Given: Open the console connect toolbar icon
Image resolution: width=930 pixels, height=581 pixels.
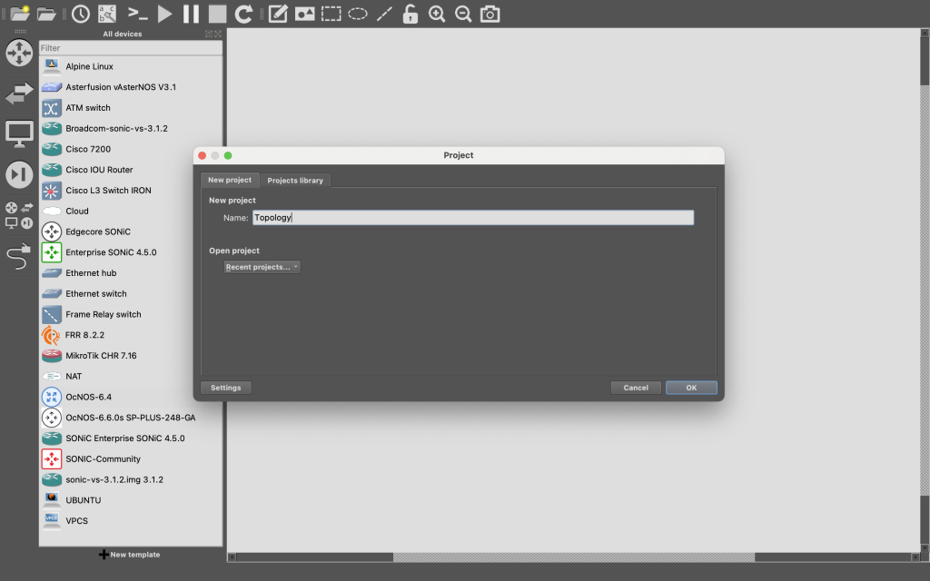Looking at the screenshot, I should point(137,14).
